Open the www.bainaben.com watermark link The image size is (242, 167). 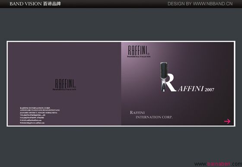pyautogui.click(x=218, y=164)
